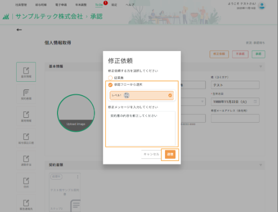Screen dimensions: 278x212
Task: Open the 給与明細 menu
Action: coord(41,5)
